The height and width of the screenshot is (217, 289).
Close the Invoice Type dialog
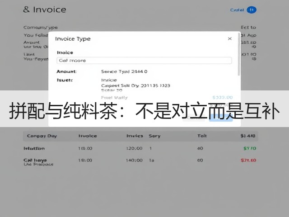(230, 38)
